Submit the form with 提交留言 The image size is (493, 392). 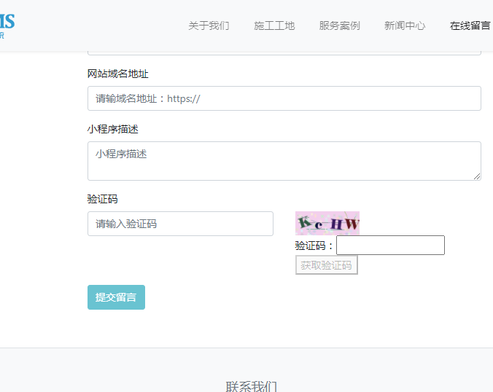116,297
